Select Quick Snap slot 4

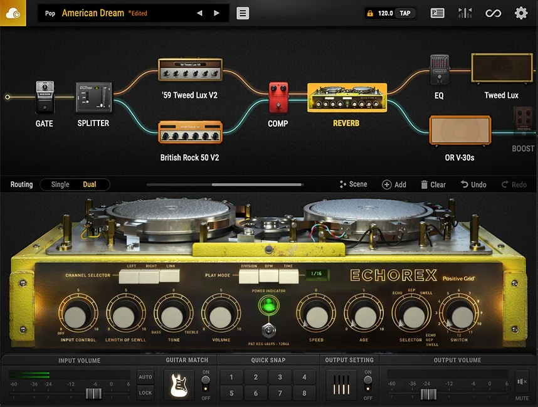(x=304, y=377)
